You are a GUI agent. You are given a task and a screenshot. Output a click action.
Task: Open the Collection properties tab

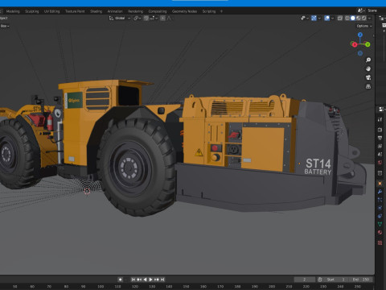[380, 173]
